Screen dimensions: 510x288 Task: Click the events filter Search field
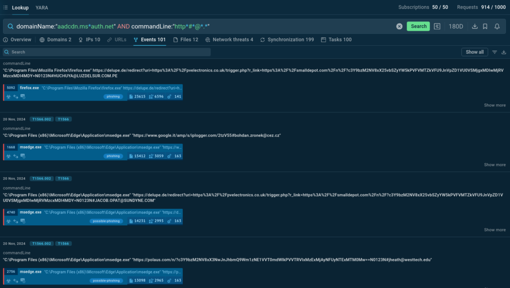[107, 52]
